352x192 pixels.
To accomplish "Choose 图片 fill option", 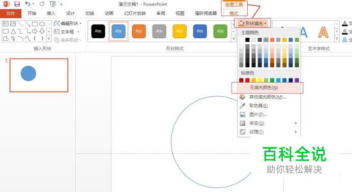I will pos(269,115).
